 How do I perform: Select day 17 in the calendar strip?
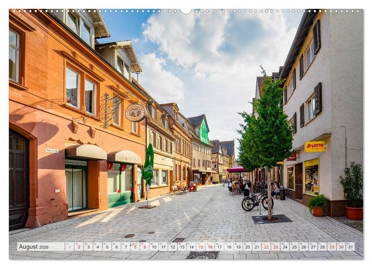point(219,247)
